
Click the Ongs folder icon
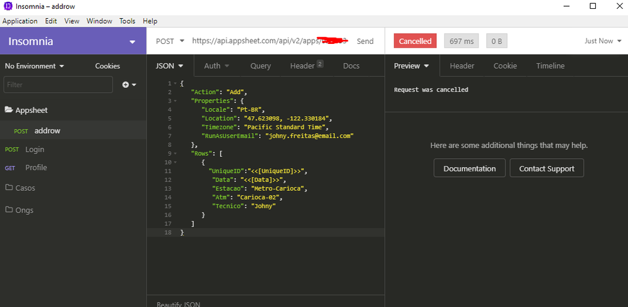tap(9, 210)
